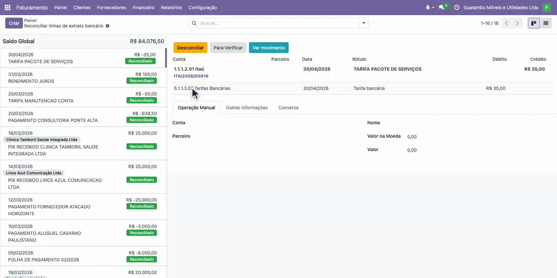Click the settings gear beside the breadcrumb
This screenshot has height=278, width=557.
coord(107,26)
